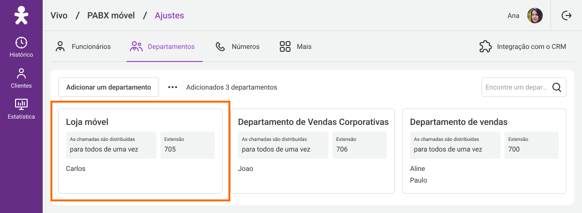Viewport: 582px width, 213px height.
Task: Click the magnifier search icon
Action: pyautogui.click(x=557, y=88)
